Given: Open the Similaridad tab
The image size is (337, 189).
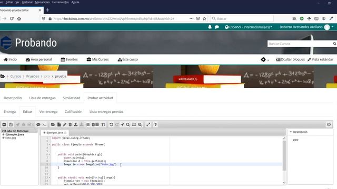Looking at the screenshot, I should 72,98.
